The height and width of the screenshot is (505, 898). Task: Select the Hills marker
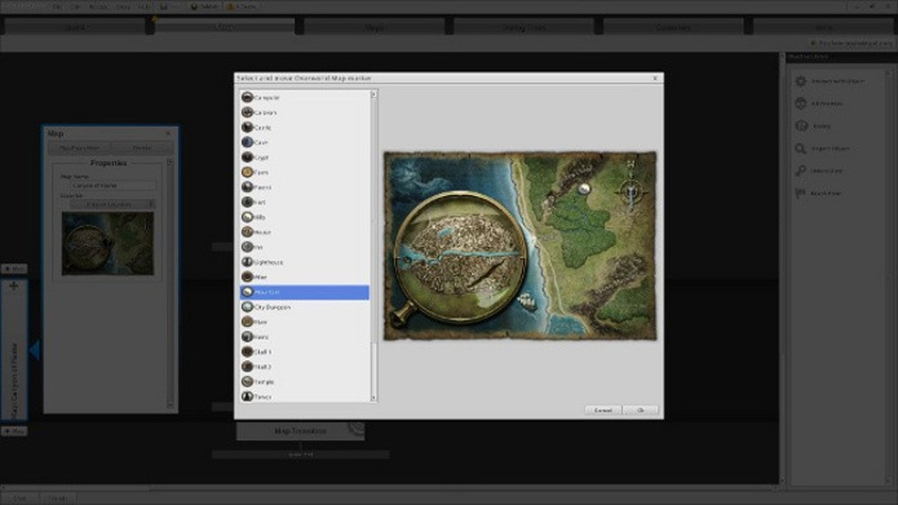[305, 217]
